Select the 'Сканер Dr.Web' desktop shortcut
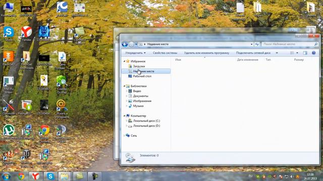 click(62, 84)
